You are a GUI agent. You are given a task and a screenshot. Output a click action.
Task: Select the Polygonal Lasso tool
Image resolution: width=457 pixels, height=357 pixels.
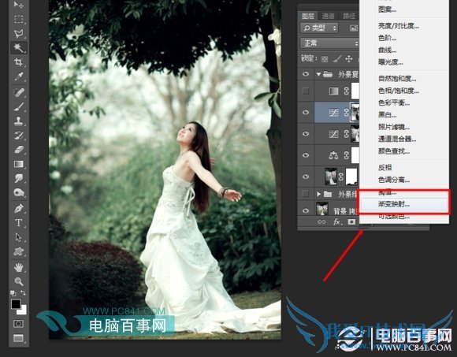click(19, 34)
